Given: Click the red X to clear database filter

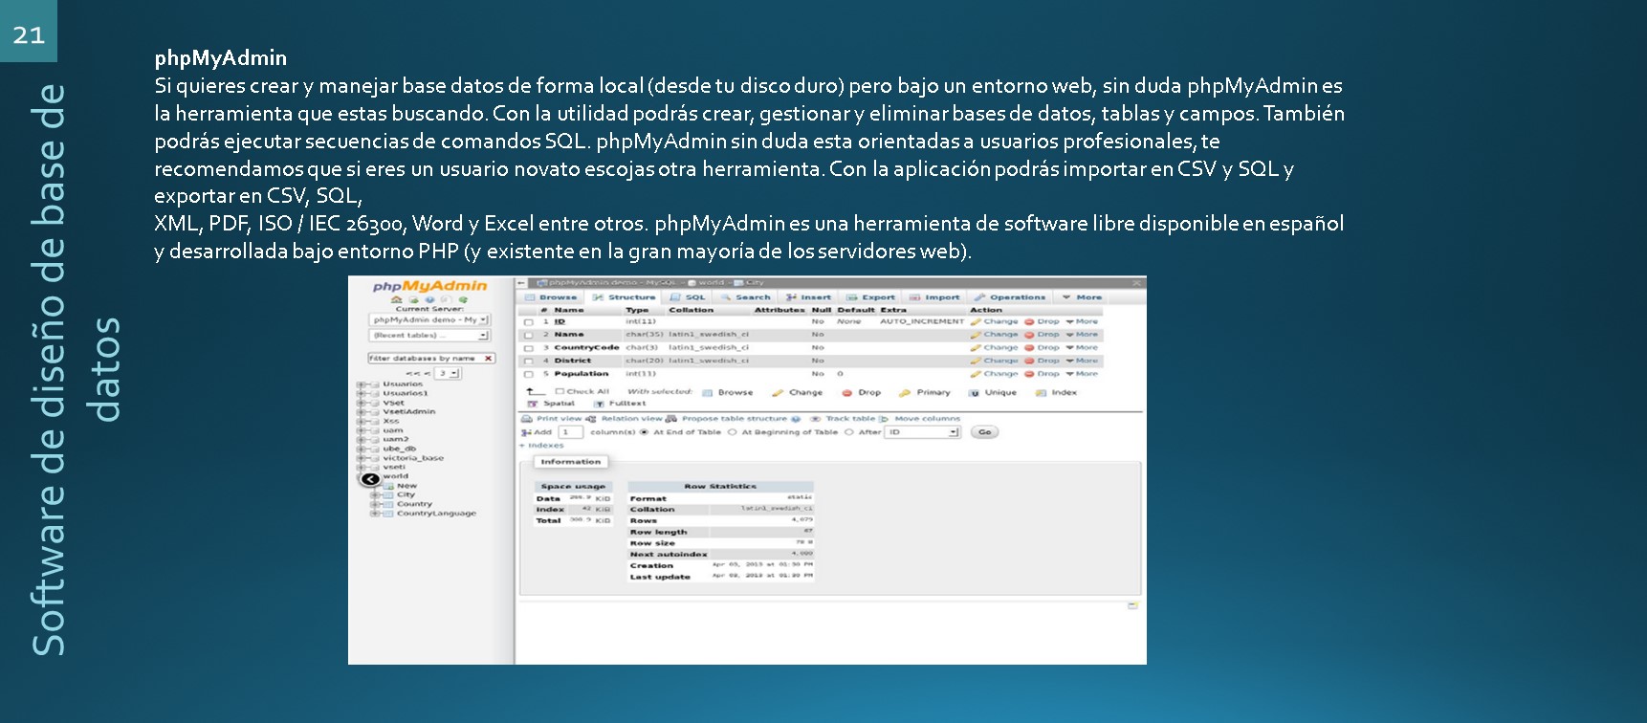Looking at the screenshot, I should (x=488, y=359).
